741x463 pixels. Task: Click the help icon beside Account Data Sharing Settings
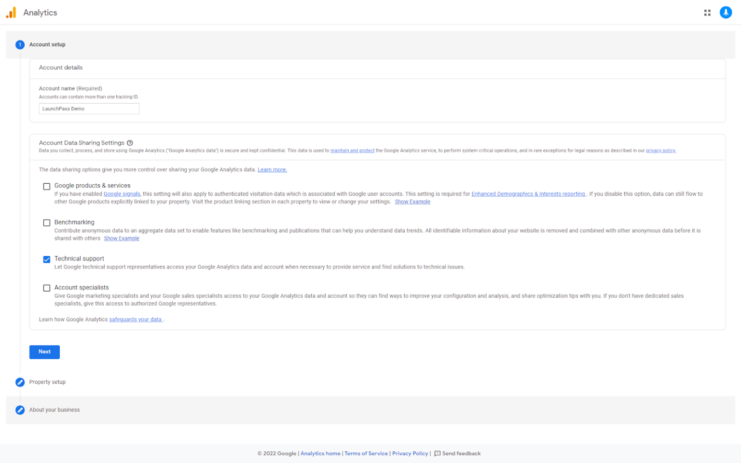tap(130, 143)
